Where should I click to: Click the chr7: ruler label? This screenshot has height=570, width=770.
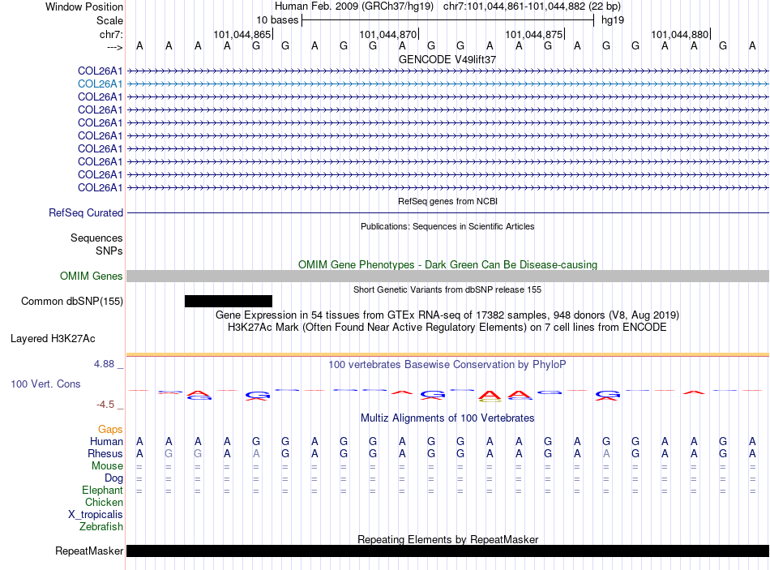coord(111,34)
